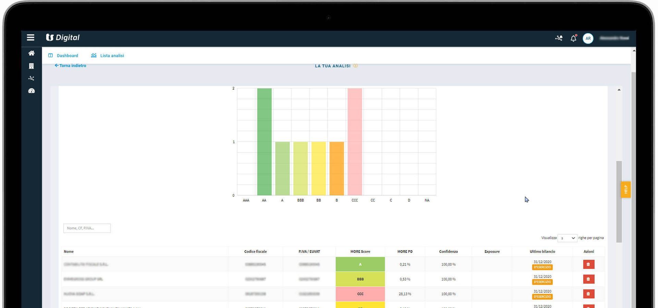The height and width of the screenshot is (308, 658).
Task: Click the AR user avatar
Action: tap(588, 38)
